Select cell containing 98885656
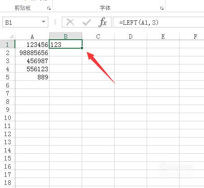This screenshot has width=204, height=188. click(32, 52)
